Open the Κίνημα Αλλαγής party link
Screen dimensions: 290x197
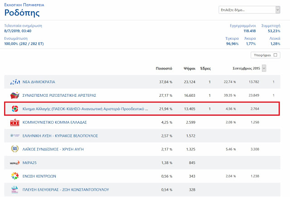[85, 109]
